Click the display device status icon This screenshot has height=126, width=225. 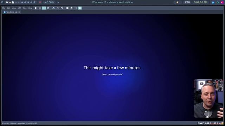point(203,123)
